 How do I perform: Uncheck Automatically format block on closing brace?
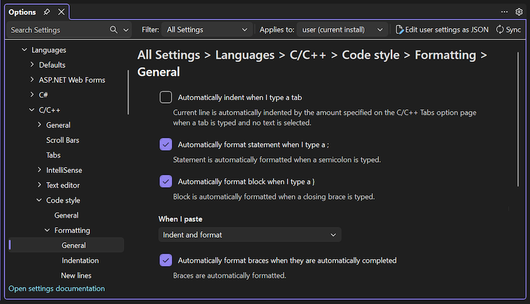coord(166,181)
